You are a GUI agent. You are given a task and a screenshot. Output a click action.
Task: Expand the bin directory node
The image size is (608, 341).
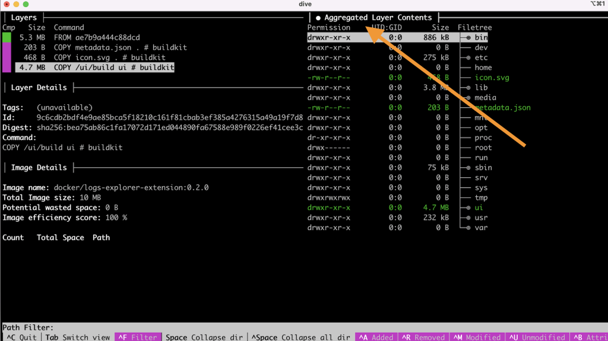[x=468, y=37]
